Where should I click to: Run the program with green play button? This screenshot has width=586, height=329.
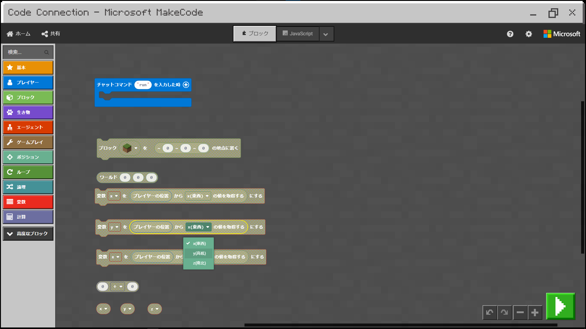pos(560,306)
